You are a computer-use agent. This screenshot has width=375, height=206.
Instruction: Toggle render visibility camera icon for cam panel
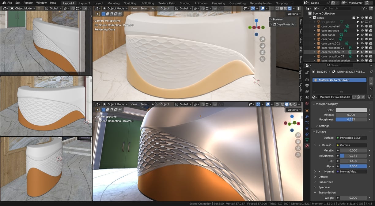tap(371, 35)
